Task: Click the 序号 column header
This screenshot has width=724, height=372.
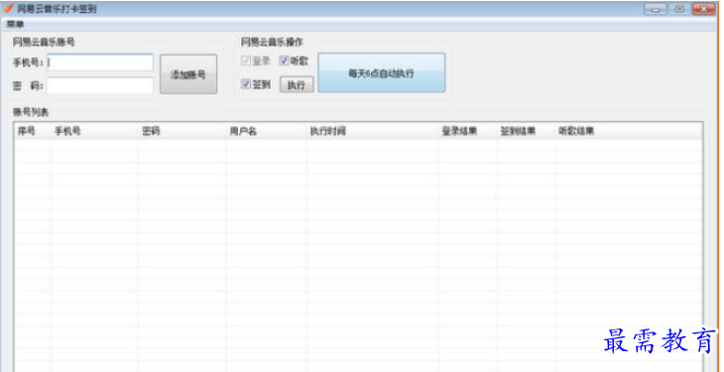Action: 32,132
